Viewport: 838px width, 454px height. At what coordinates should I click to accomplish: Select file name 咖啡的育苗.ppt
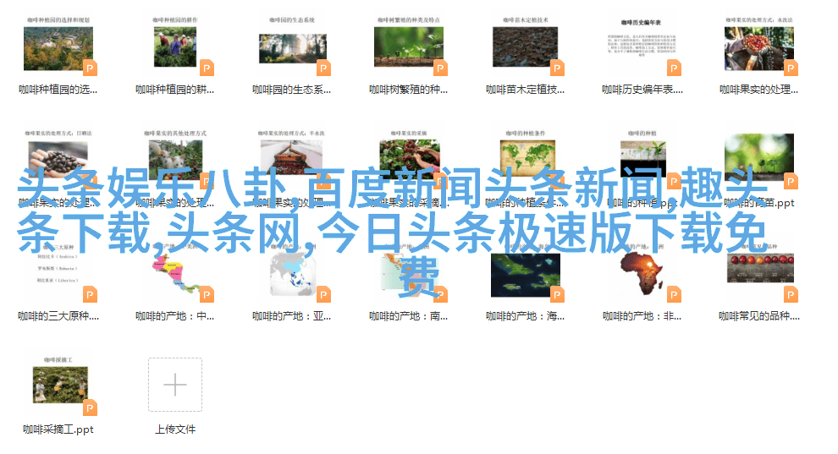(x=759, y=203)
